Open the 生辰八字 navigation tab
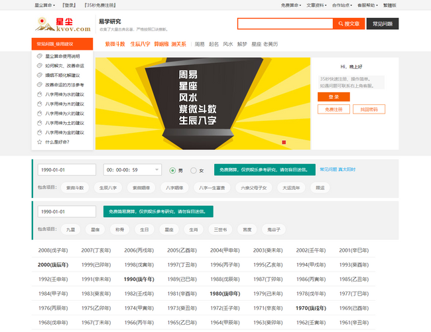The image size is (431, 332). pyautogui.click(x=140, y=44)
